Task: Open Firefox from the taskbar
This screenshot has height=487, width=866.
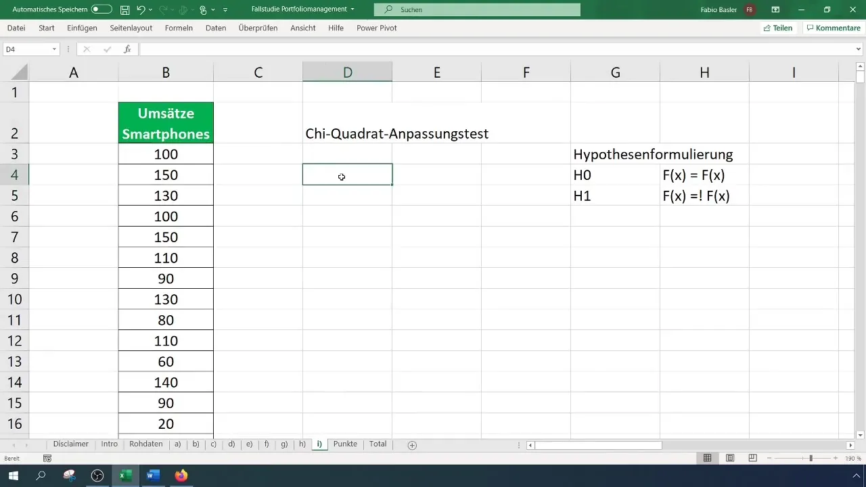Action: [181, 476]
